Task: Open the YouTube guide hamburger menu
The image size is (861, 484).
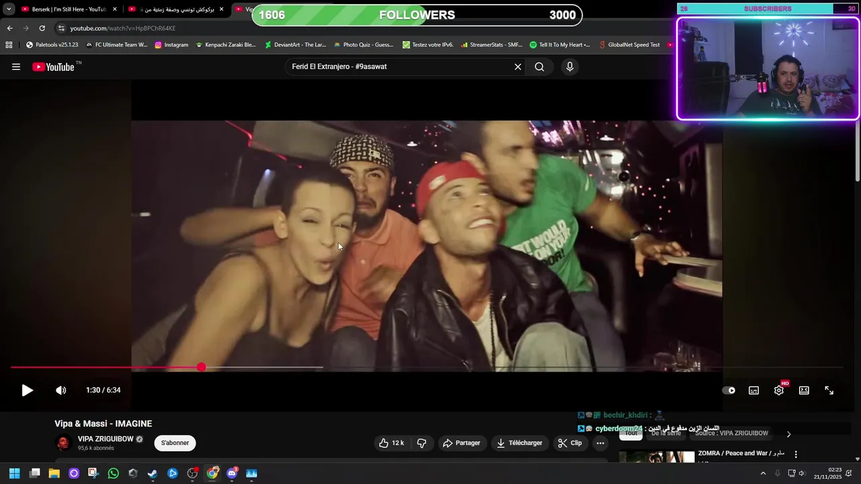Action: [16, 67]
